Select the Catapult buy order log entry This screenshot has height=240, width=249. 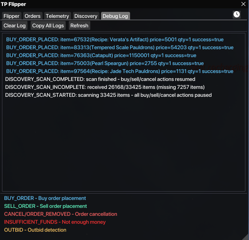101,56
